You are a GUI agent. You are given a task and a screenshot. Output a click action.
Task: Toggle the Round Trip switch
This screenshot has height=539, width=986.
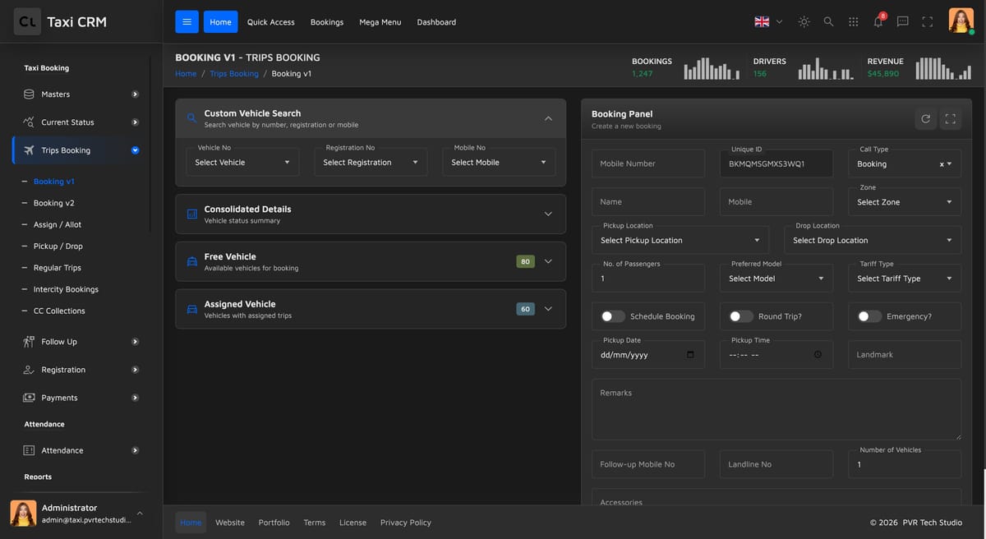click(741, 316)
